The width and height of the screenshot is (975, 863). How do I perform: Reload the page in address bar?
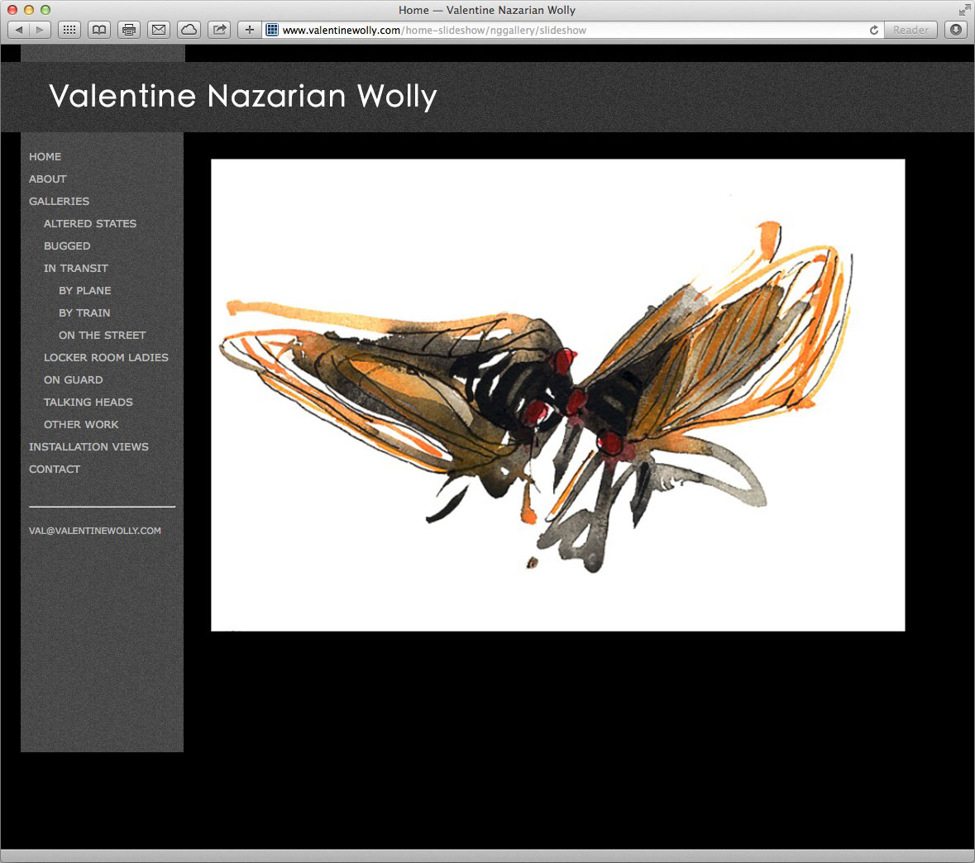(x=873, y=30)
